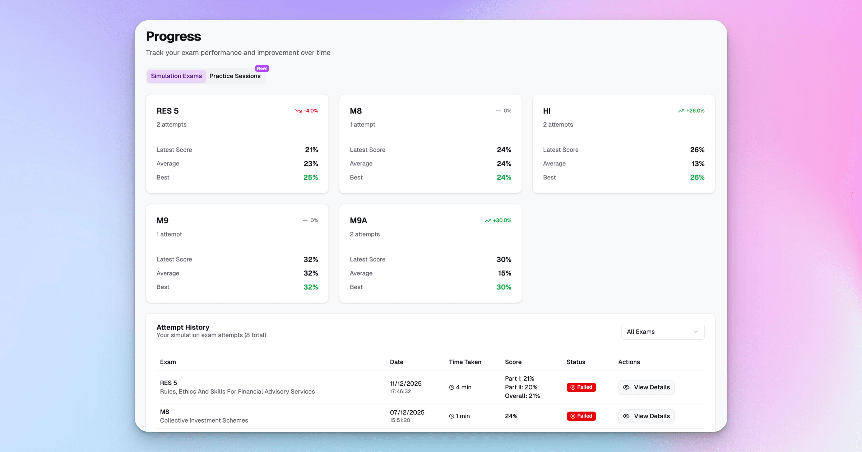Click eye icon in RES 5 row
The image size is (862, 452).
(626, 387)
